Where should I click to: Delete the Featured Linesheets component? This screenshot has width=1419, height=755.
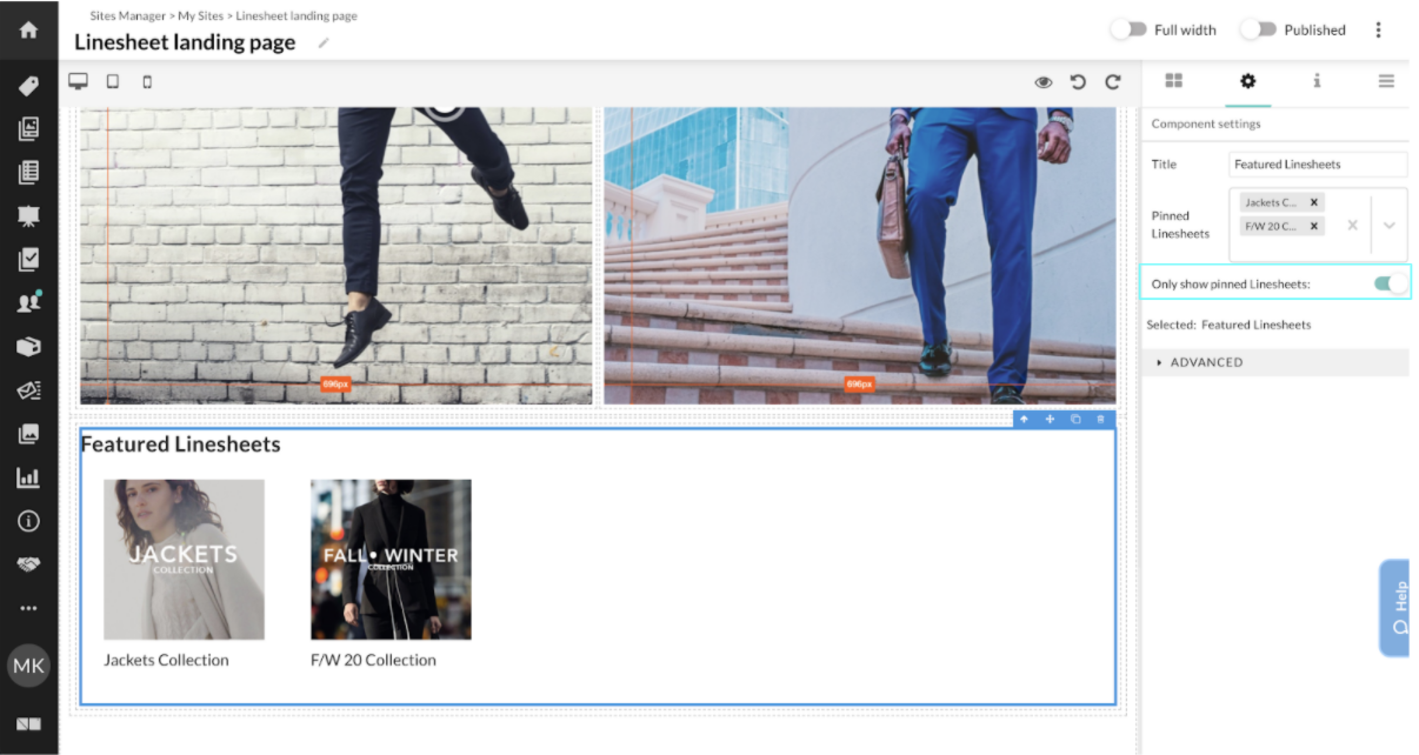pos(1101,419)
